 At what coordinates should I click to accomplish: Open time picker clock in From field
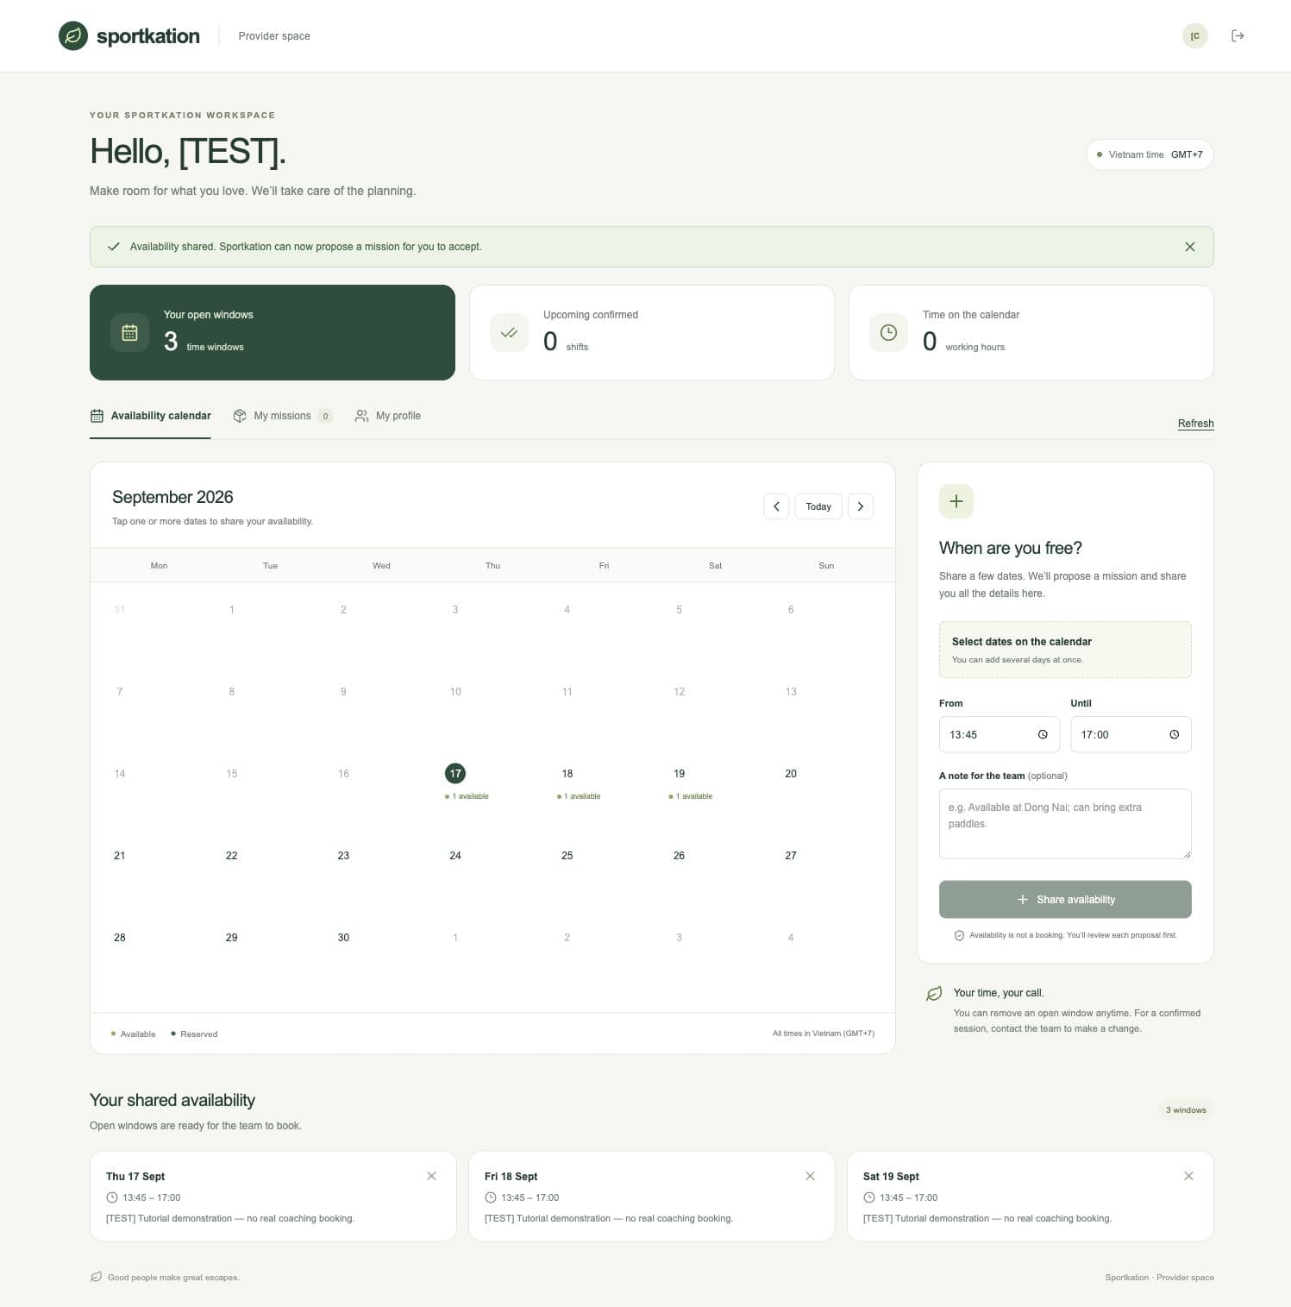point(1043,734)
